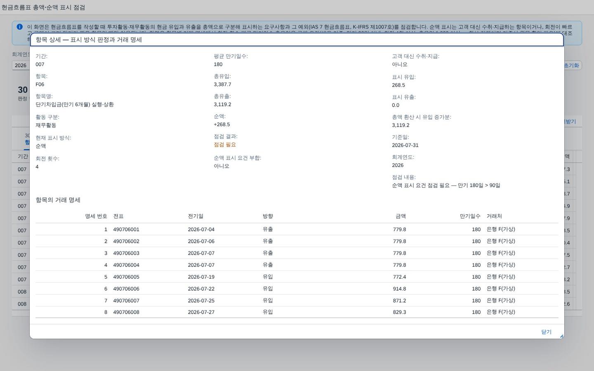594x371 pixels.
Task: Click the 만기일수 column header
Action: pyautogui.click(x=470, y=216)
